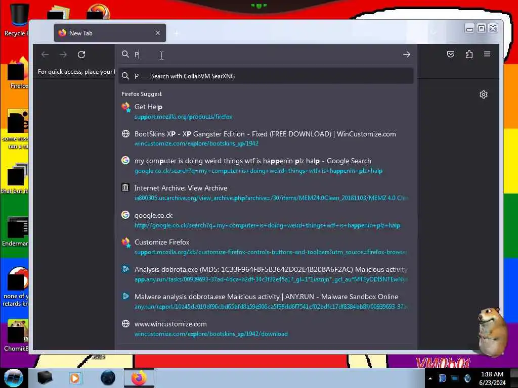Select the ChomikBox desktop icon
The width and height of the screenshot is (518, 388).
pyautogui.click(x=17, y=335)
